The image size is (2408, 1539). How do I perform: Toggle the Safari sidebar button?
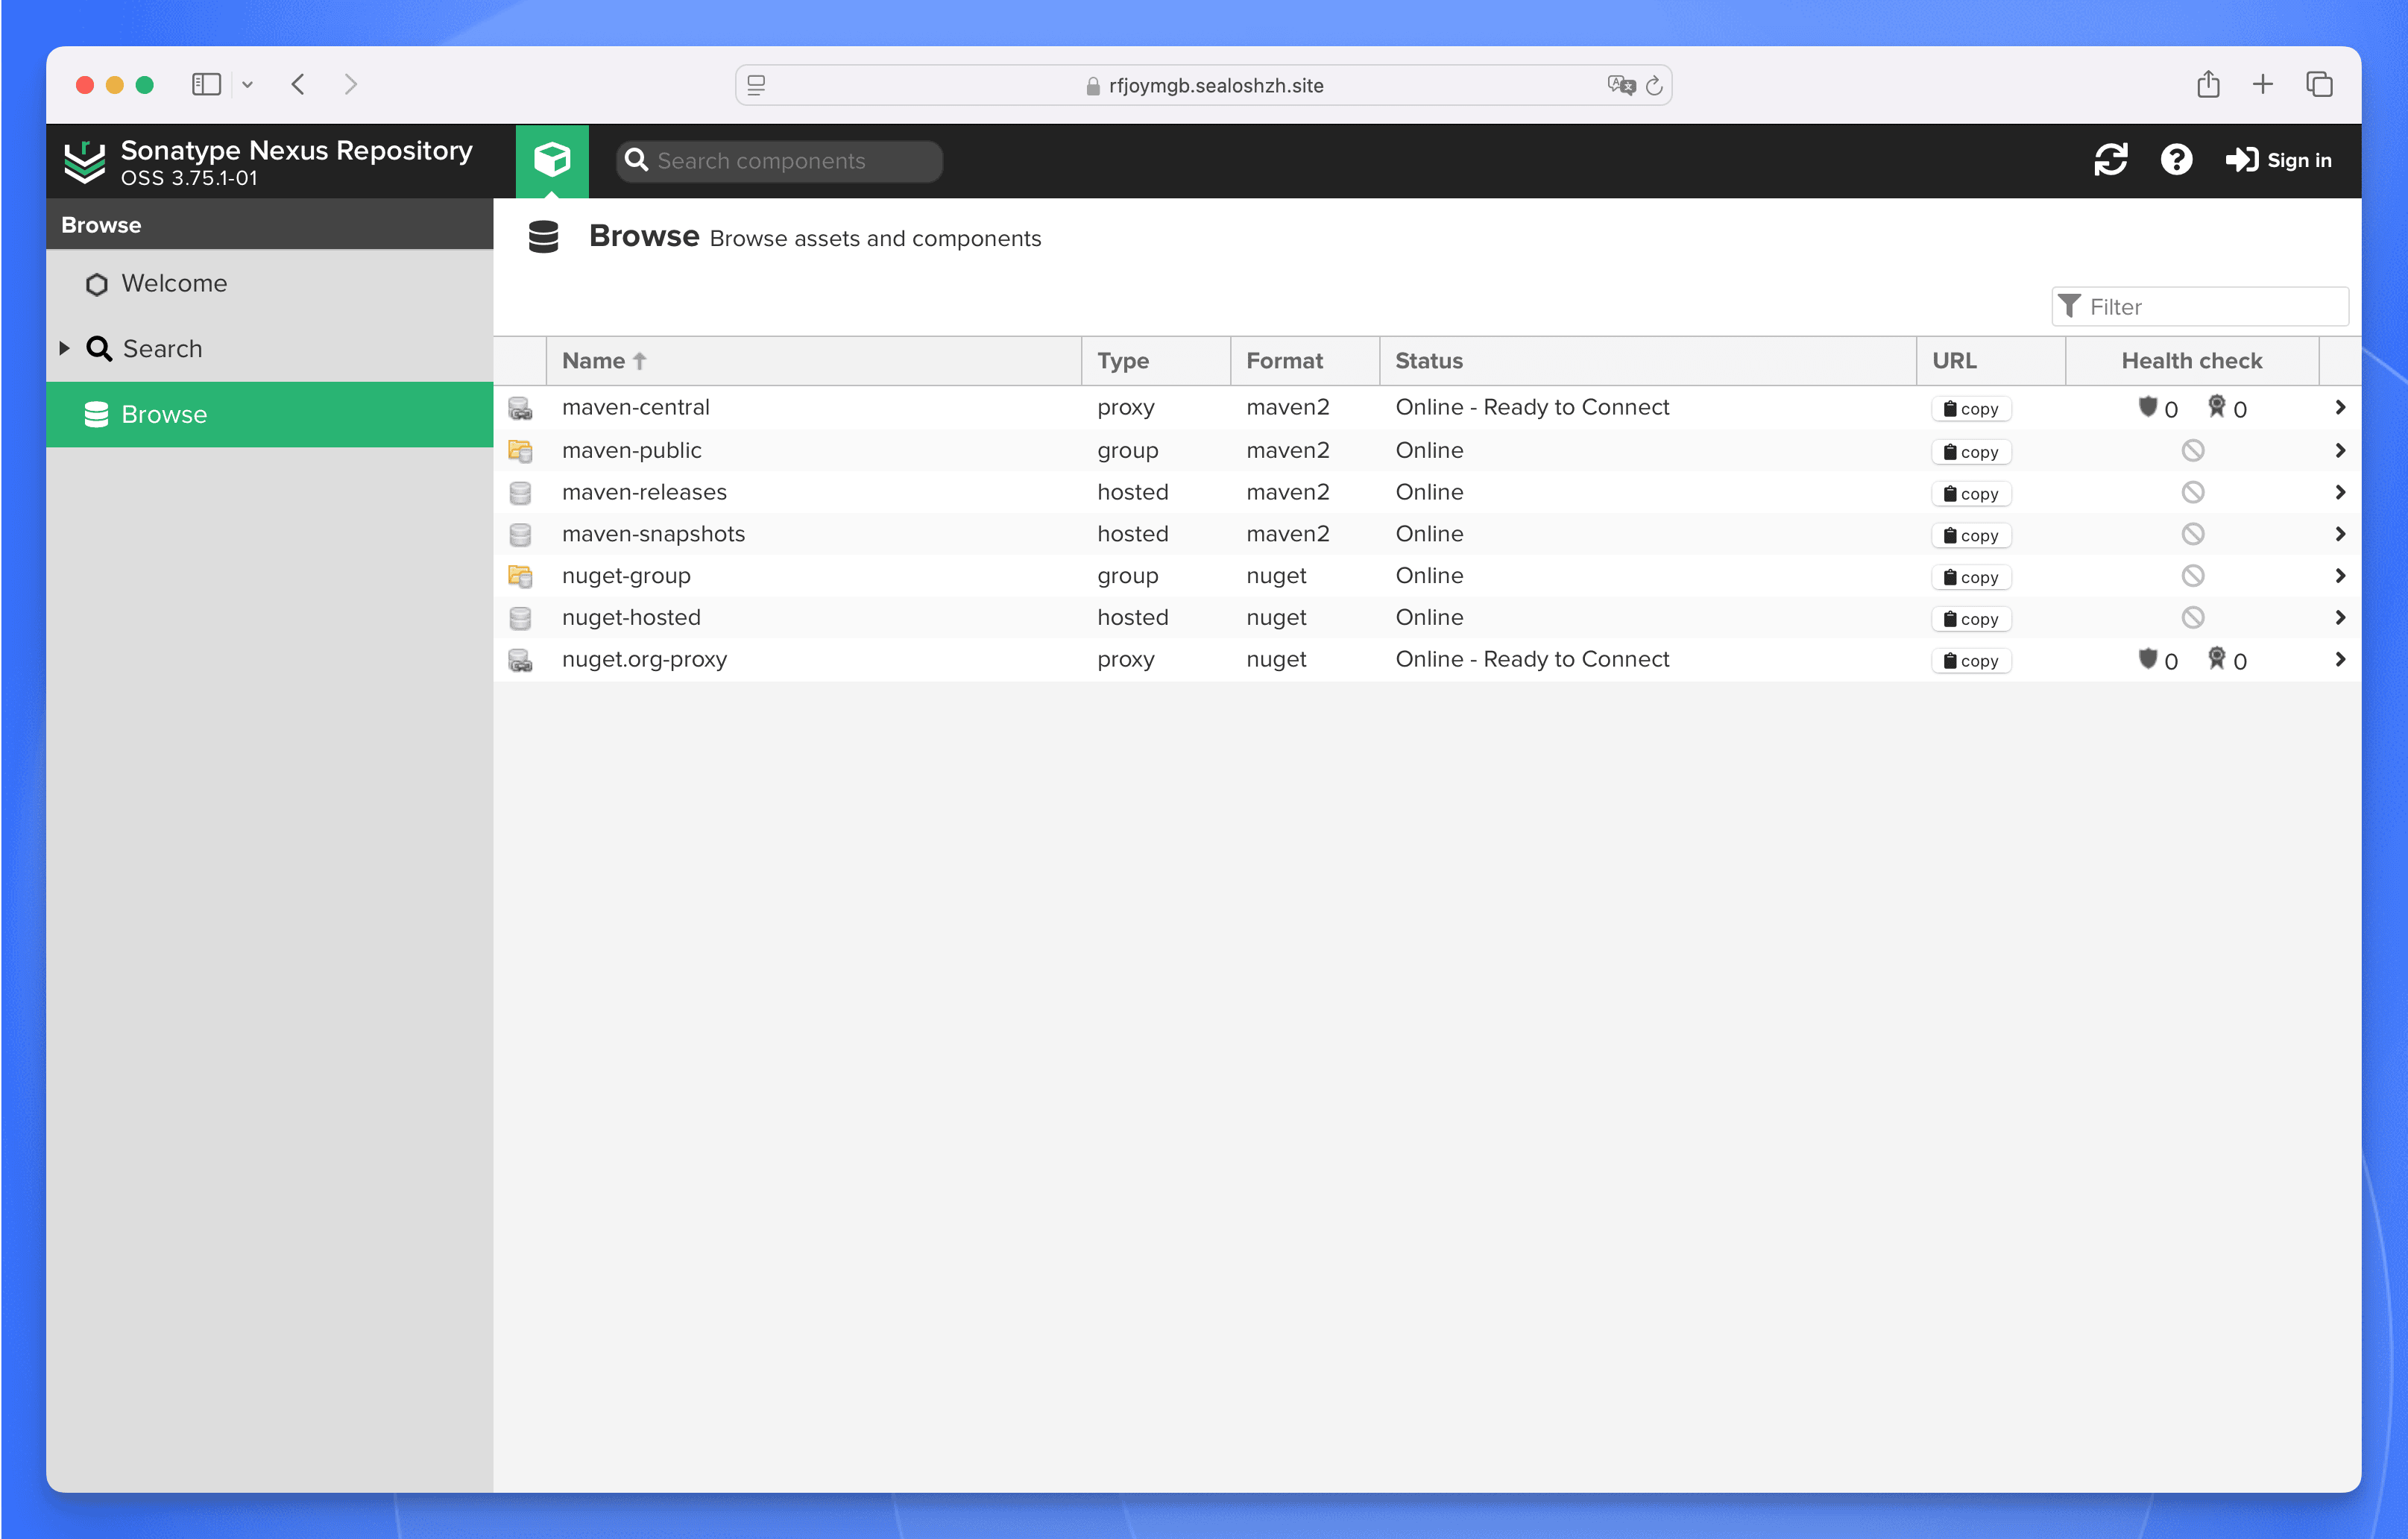coord(206,84)
